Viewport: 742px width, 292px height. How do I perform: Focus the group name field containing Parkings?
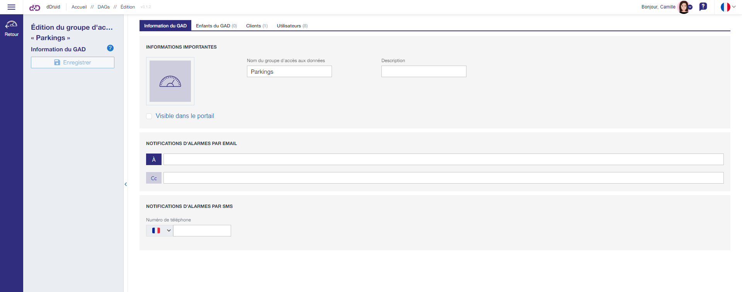click(289, 71)
